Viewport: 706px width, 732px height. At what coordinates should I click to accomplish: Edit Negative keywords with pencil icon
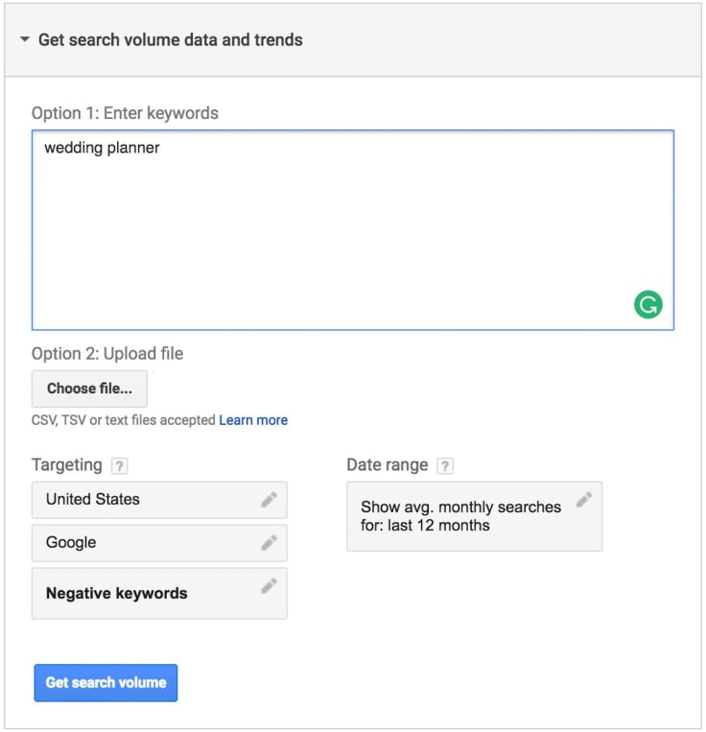270,585
